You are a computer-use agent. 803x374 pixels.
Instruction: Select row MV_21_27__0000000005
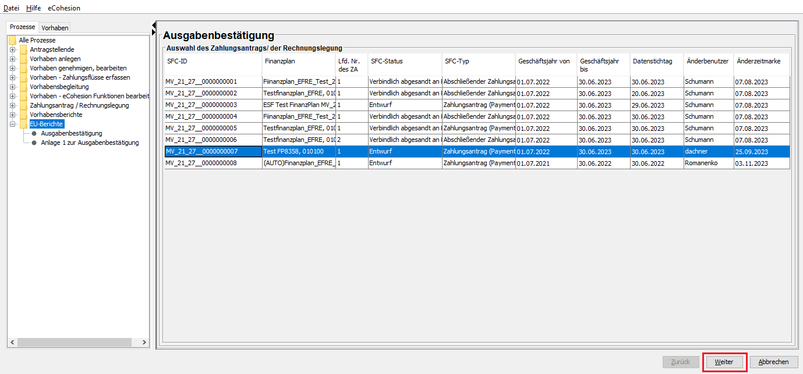477,128
